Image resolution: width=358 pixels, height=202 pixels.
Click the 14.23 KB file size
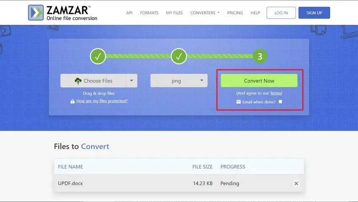click(x=203, y=184)
